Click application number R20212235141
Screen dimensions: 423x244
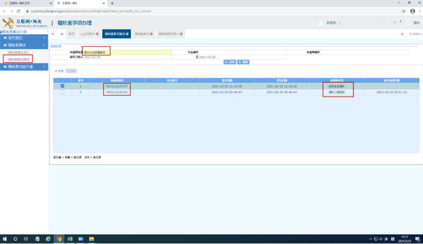click(x=117, y=92)
